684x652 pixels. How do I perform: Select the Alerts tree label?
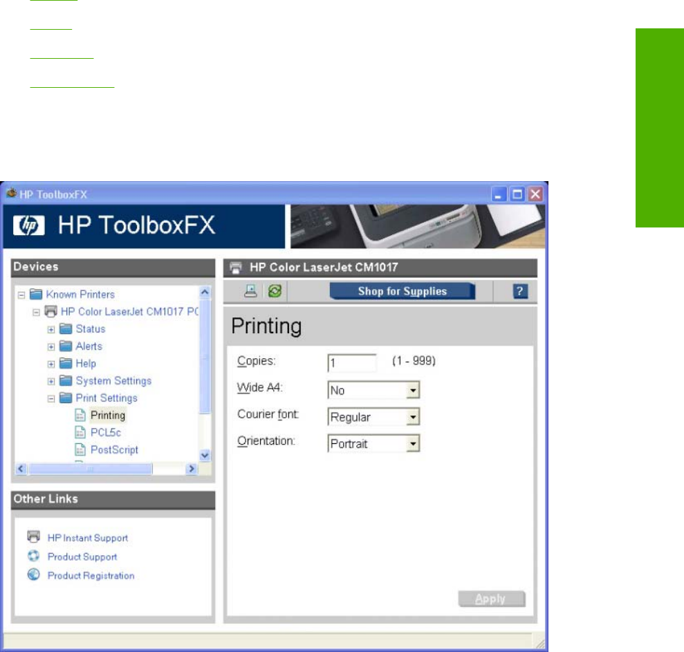click(89, 346)
